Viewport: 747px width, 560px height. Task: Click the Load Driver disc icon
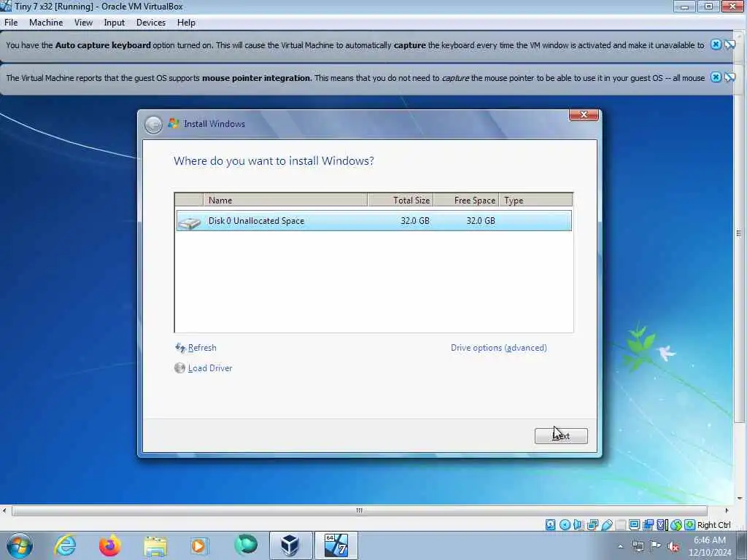[179, 368]
